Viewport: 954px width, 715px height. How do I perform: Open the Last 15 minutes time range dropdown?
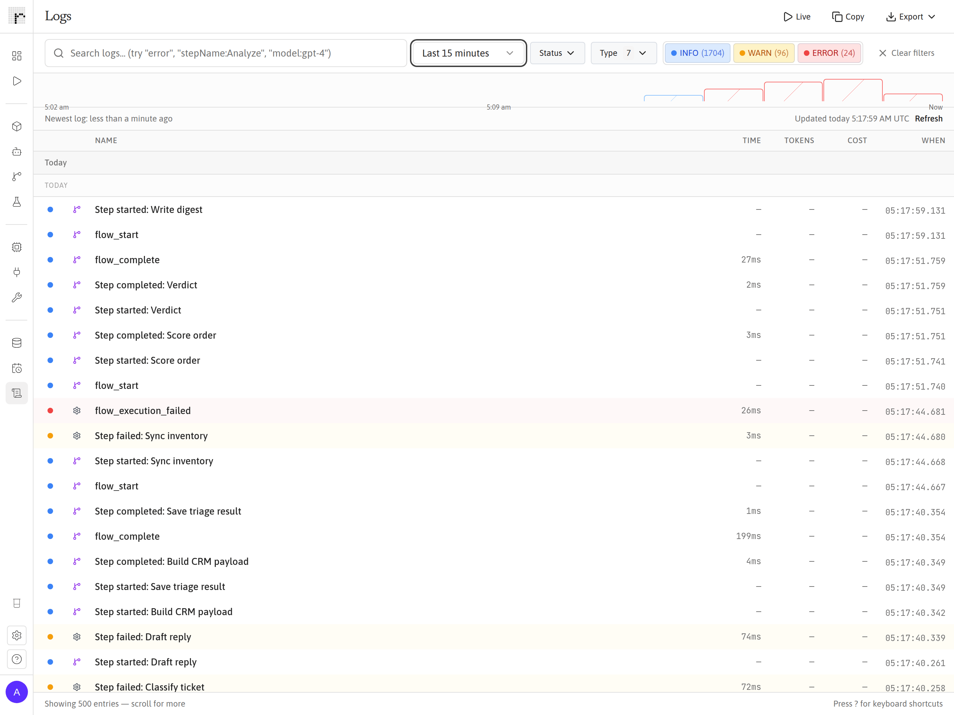click(x=468, y=53)
